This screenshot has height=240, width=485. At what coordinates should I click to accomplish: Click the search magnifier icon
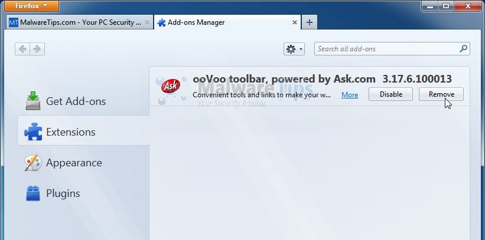tap(463, 48)
